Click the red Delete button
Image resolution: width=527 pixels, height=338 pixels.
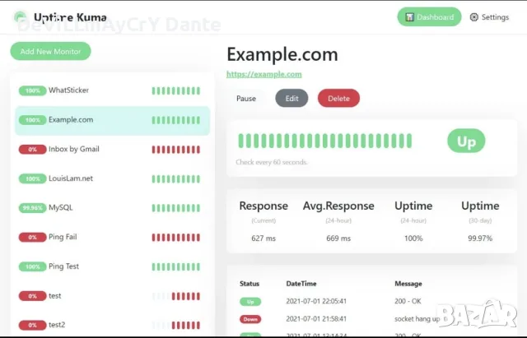[x=338, y=99]
